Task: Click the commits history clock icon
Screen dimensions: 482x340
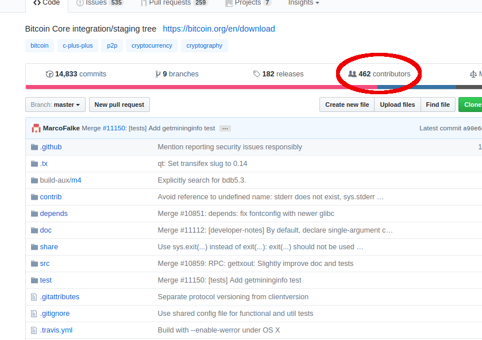Action: pos(49,74)
